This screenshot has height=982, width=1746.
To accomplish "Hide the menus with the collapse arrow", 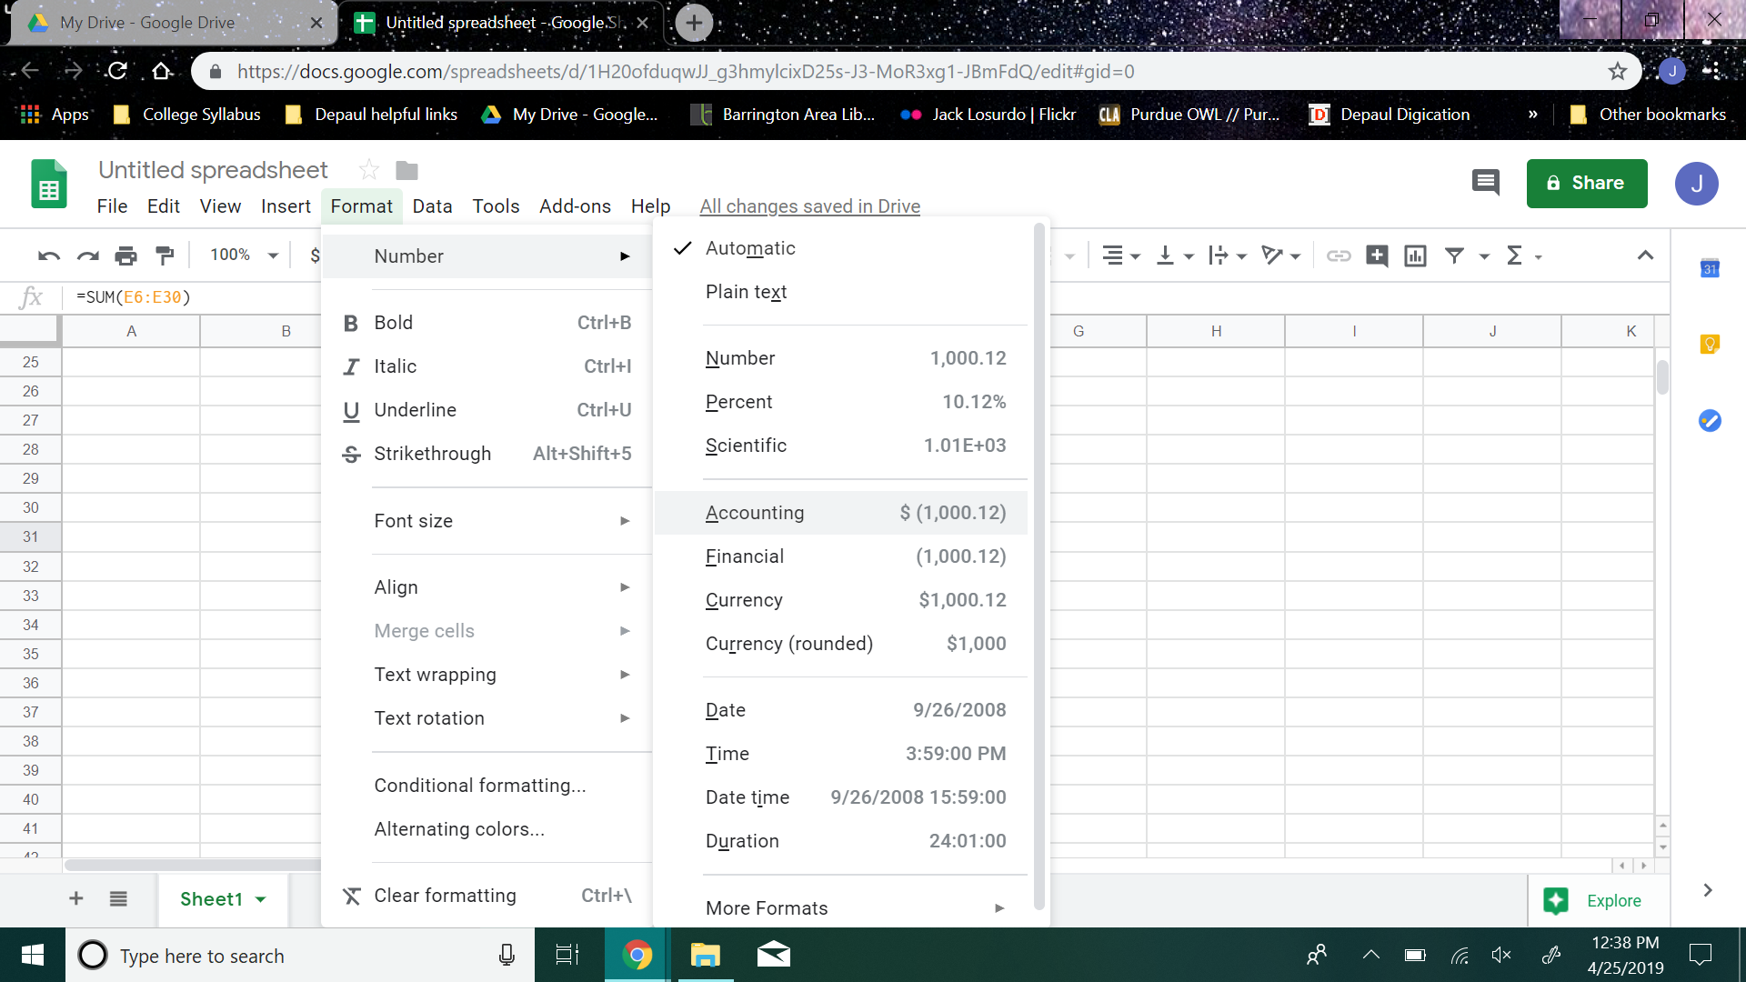I will point(1645,256).
